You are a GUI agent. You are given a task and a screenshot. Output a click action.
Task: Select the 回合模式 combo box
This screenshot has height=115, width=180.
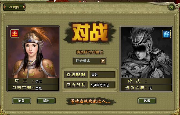coord(90,61)
